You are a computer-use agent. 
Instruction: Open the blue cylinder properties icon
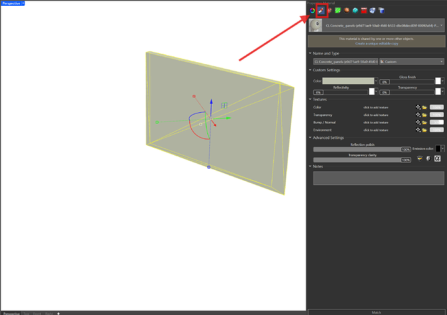(381, 10)
